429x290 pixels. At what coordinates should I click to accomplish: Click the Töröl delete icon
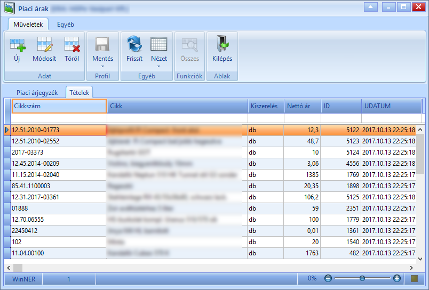click(72, 44)
